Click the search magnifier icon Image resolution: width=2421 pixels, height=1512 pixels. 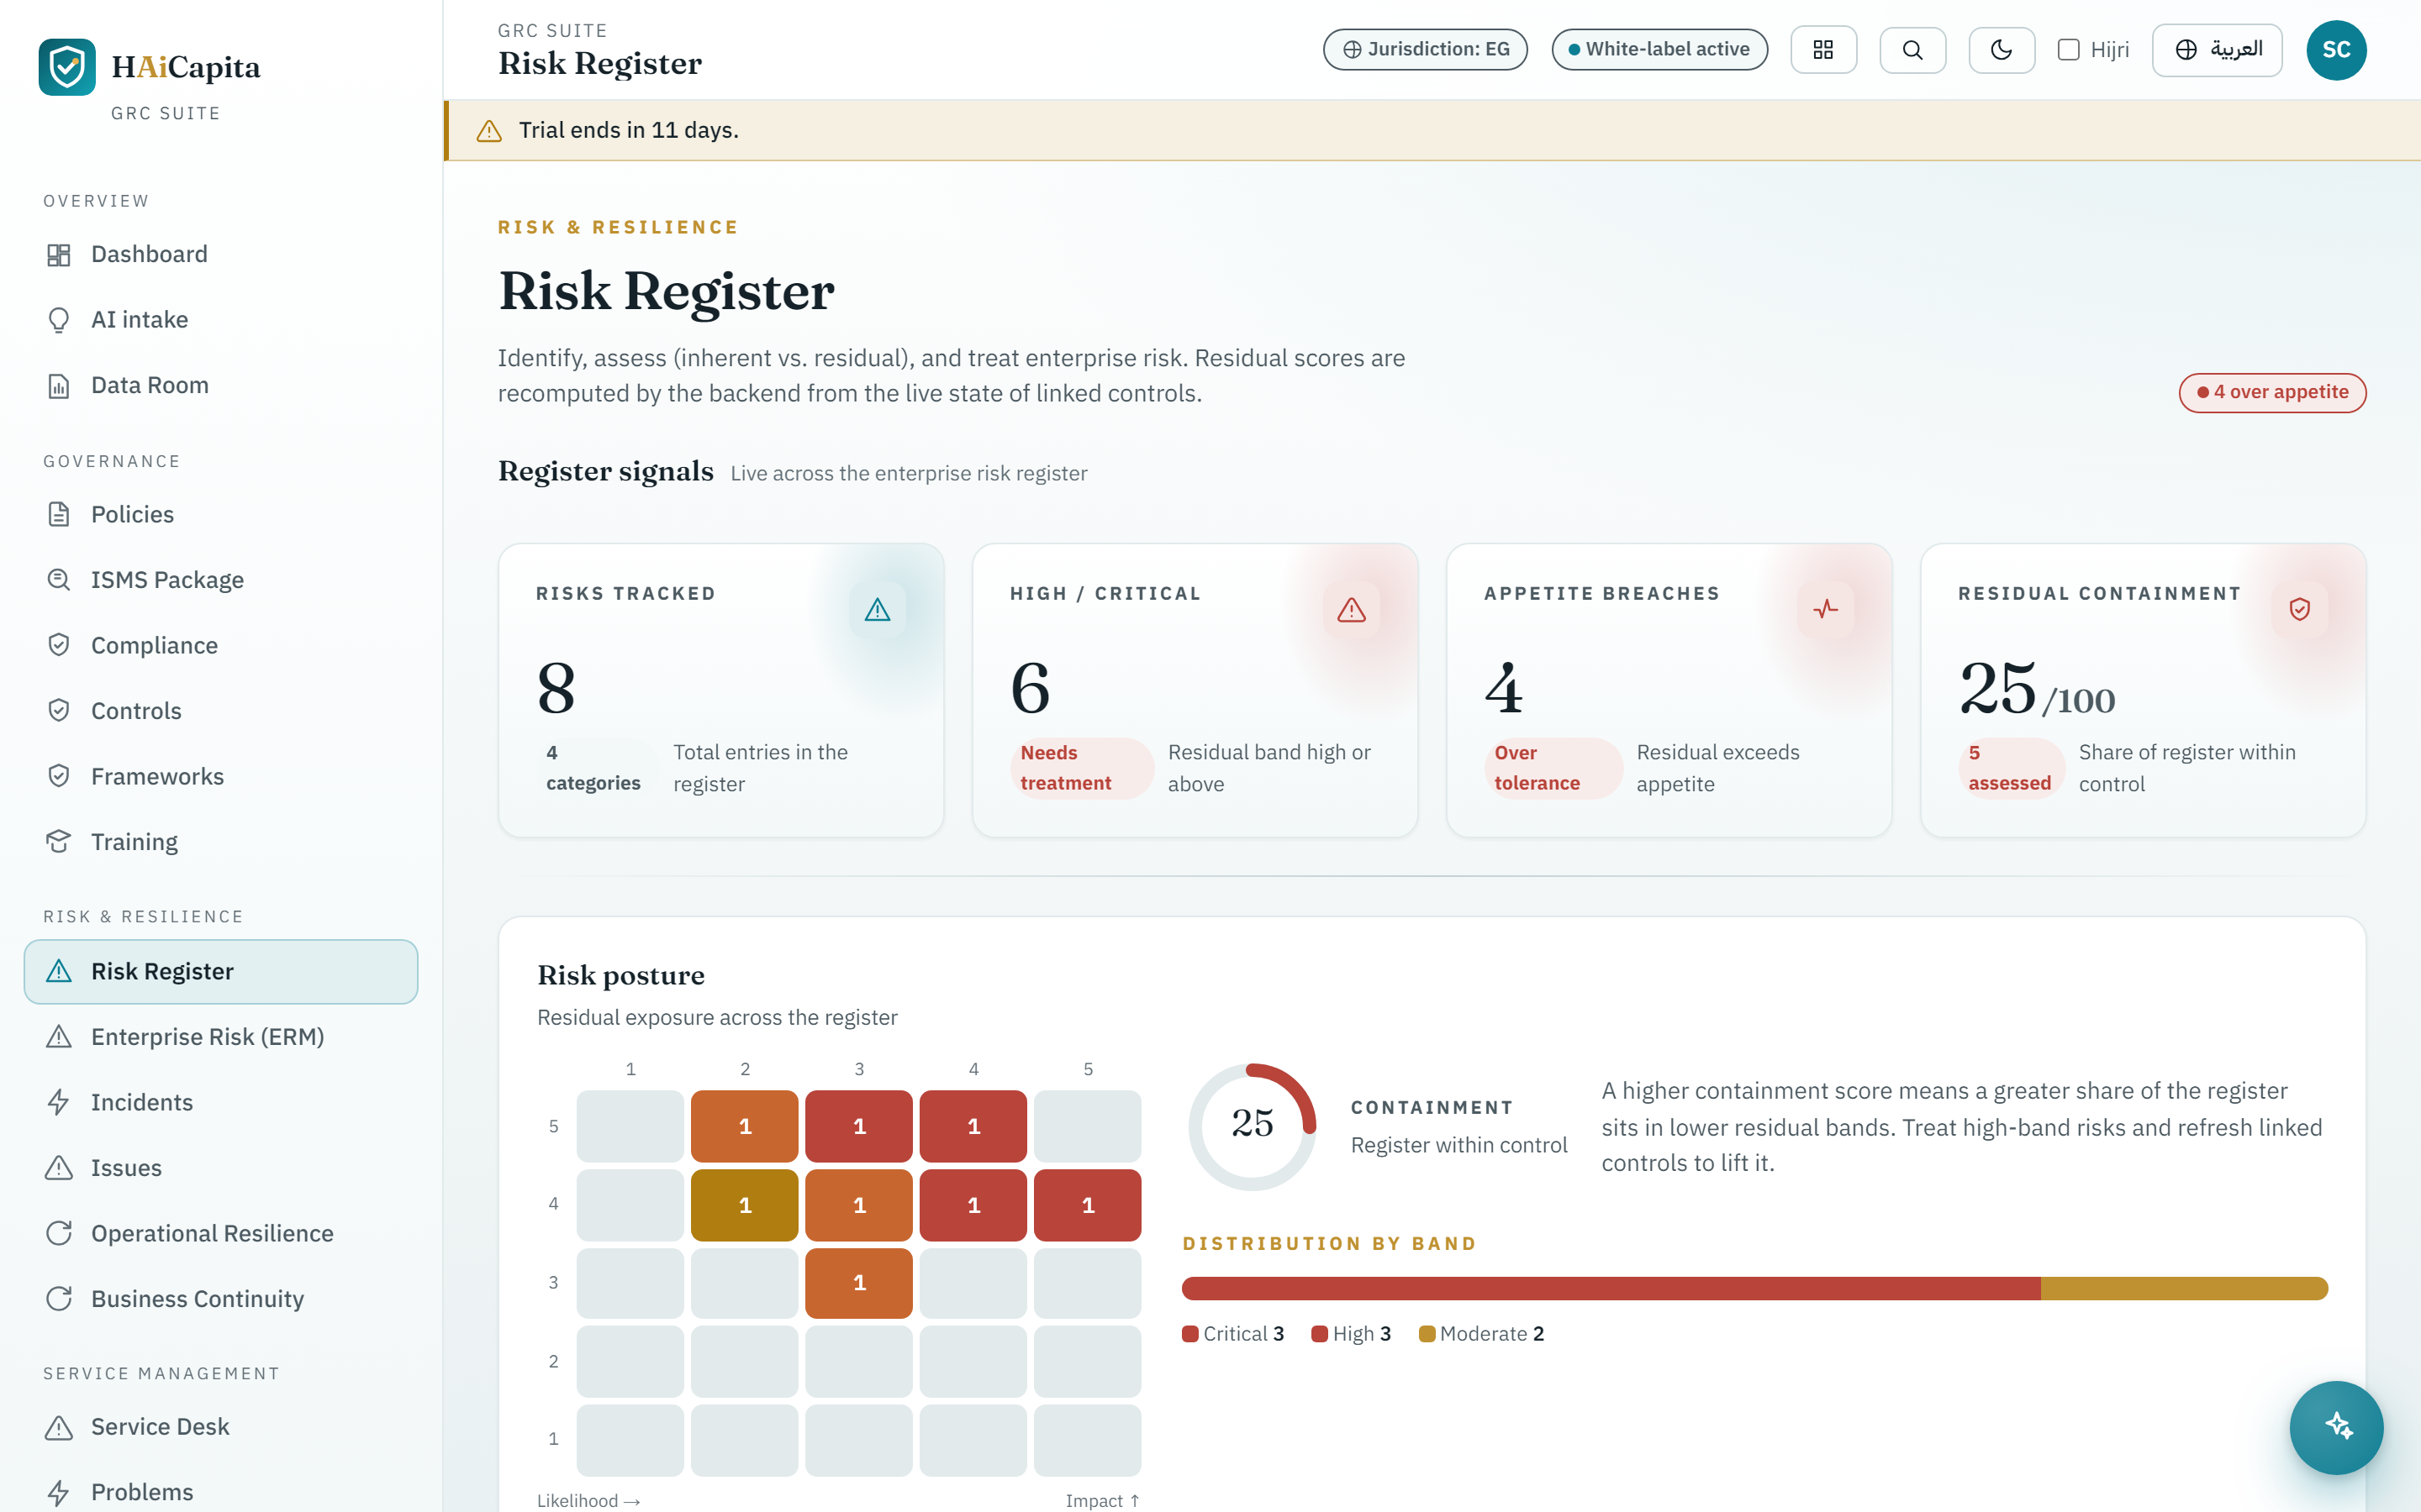click(x=1912, y=50)
